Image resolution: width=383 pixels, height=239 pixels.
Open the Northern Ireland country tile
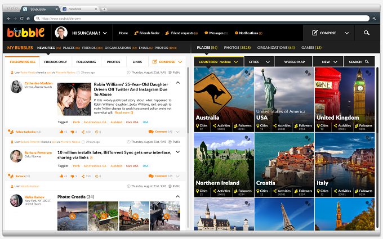(224, 165)
